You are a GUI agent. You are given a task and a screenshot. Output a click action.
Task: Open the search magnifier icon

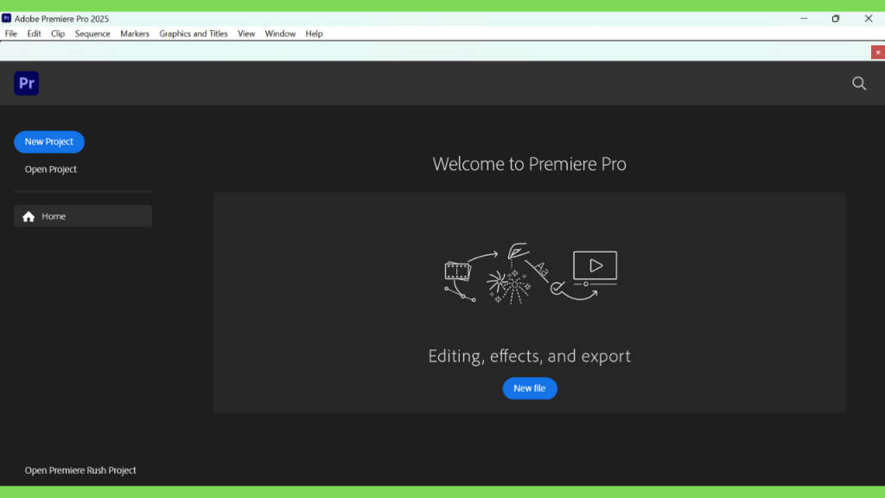[x=859, y=84]
